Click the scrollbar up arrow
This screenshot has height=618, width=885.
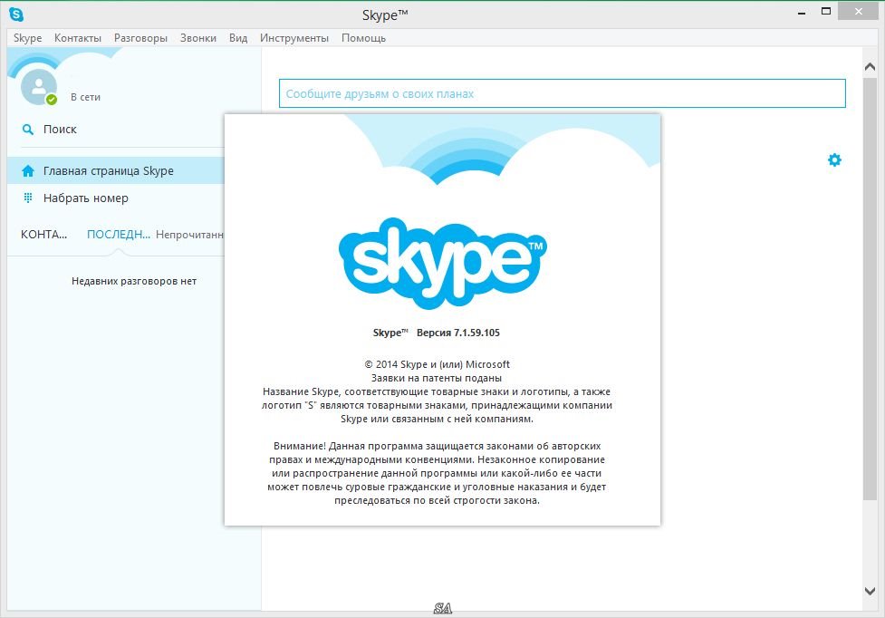pyautogui.click(x=870, y=66)
